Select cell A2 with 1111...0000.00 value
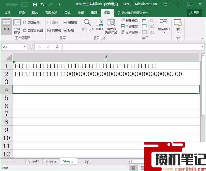The width and height of the screenshot is (206, 171). (x=106, y=74)
